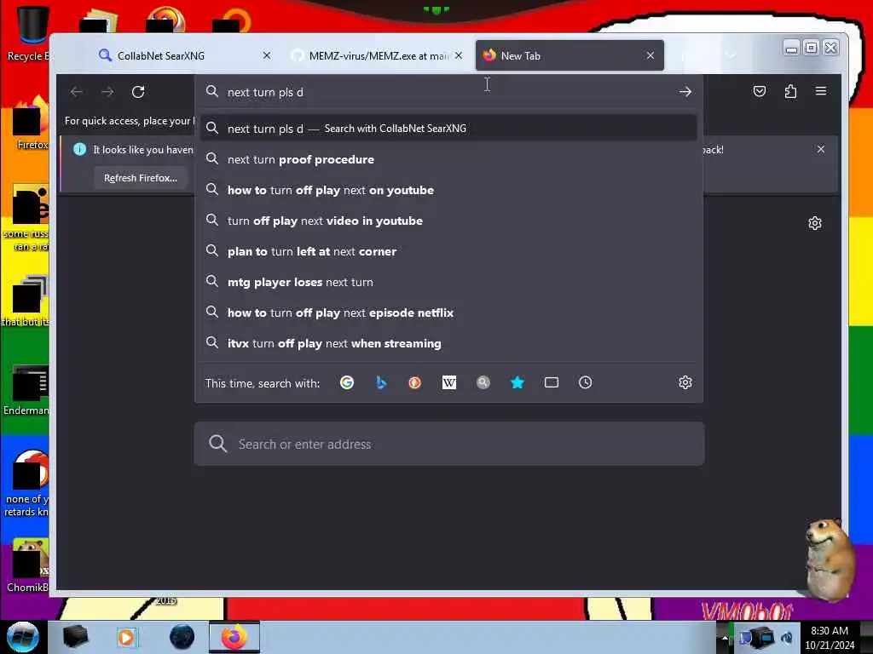Pick 'how to turn off play next on youtube'
Image resolution: width=873 pixels, height=654 pixels.
(x=448, y=190)
